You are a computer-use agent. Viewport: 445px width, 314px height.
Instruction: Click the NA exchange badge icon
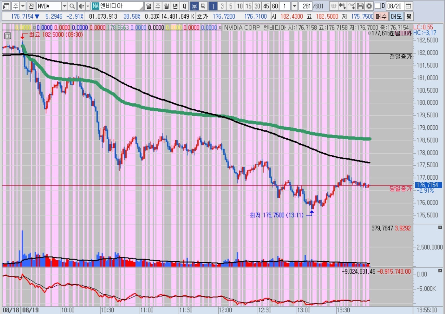point(95,6)
